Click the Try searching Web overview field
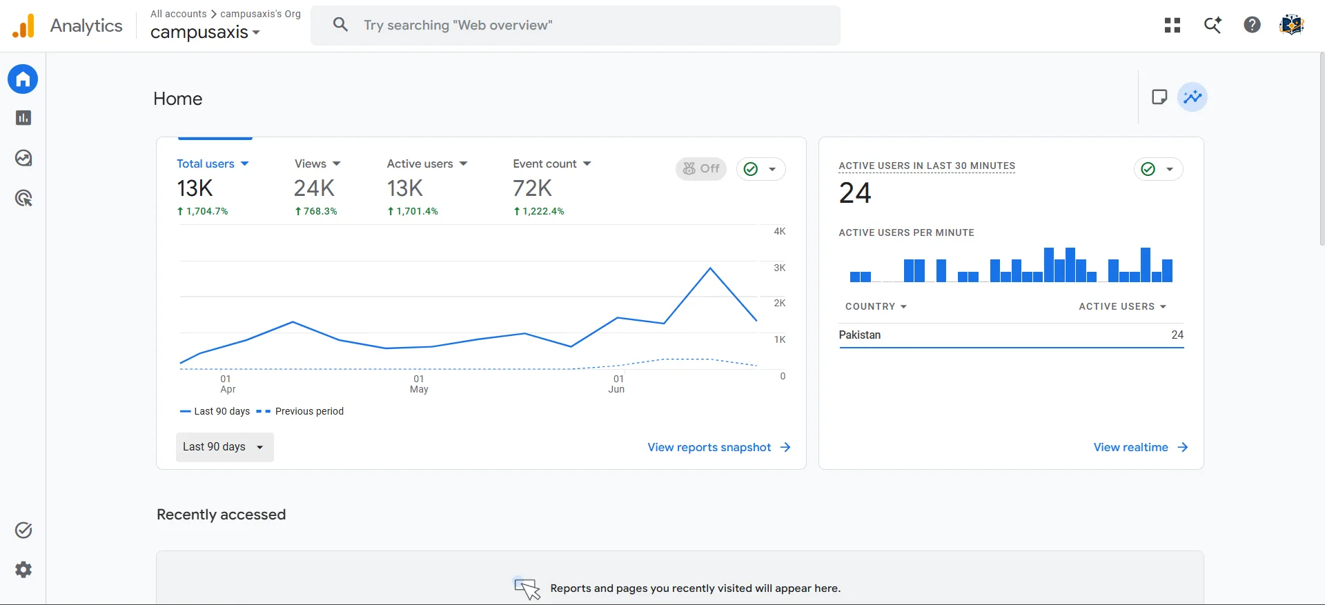 pos(576,26)
